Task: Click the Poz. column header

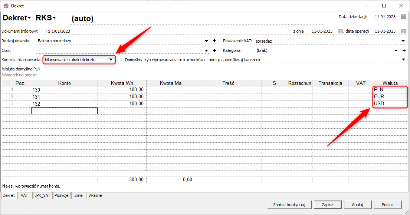Action: [x=20, y=83]
